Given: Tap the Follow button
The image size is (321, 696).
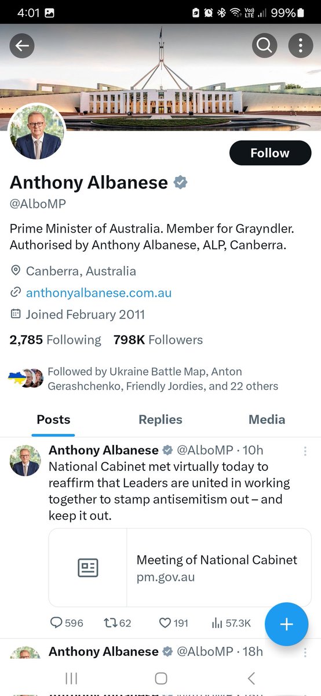Looking at the screenshot, I should [x=270, y=153].
